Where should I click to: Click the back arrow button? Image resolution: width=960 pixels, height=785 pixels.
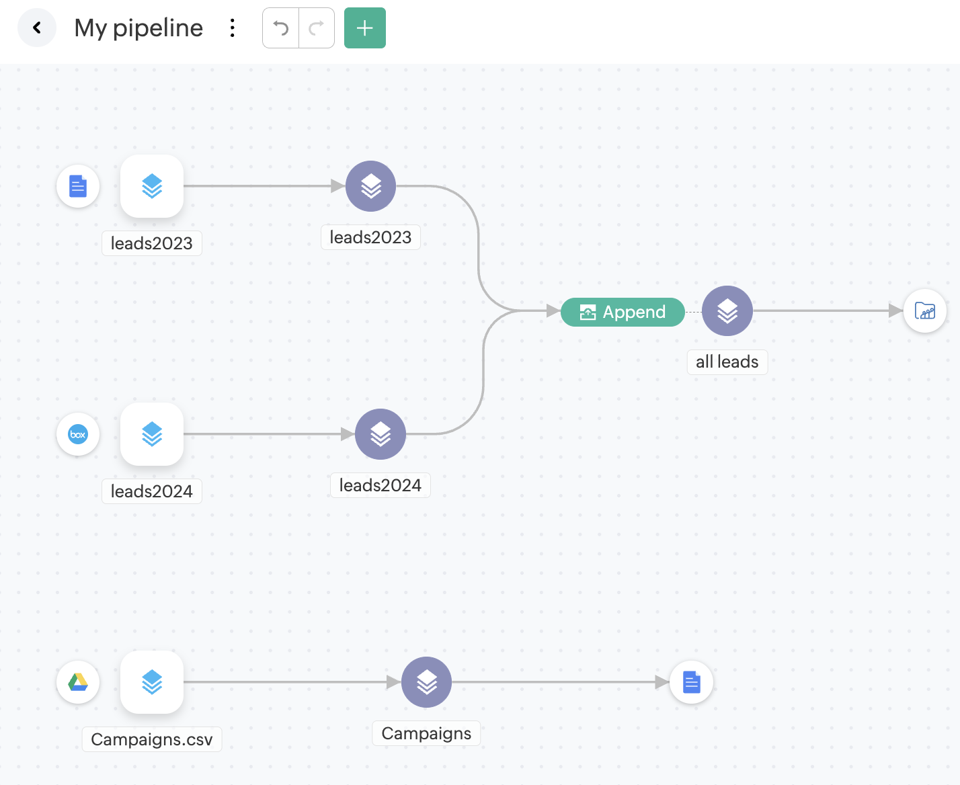37,28
